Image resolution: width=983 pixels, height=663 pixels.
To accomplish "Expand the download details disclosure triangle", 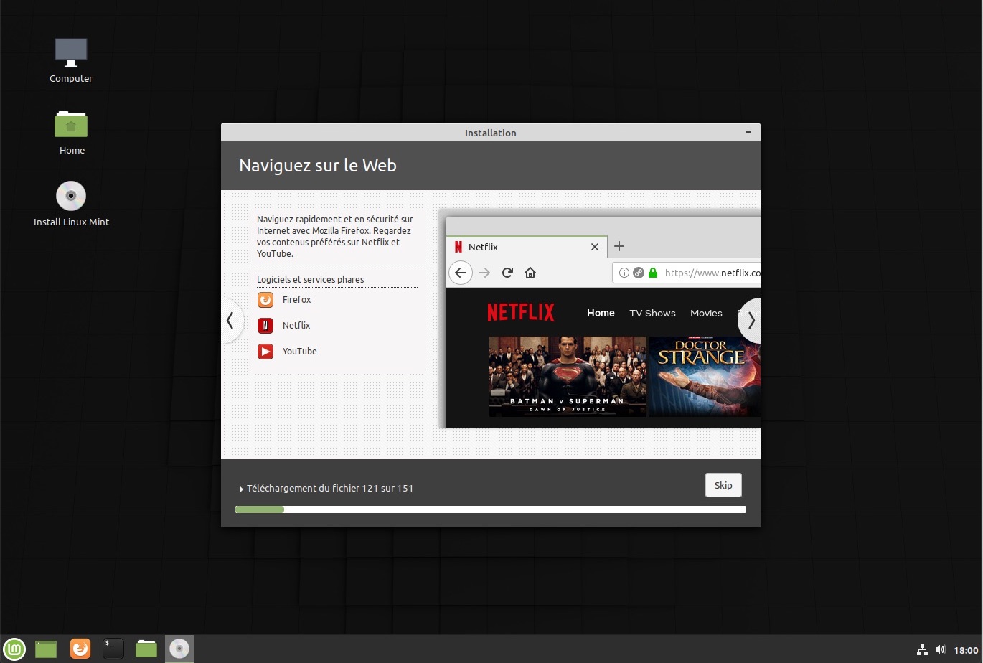I will coord(241,489).
